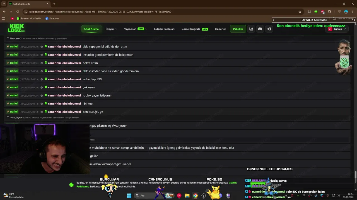This screenshot has height=200, width=357.
Task: Click channel uariel on the 01:39 message
Action: point(12,46)
